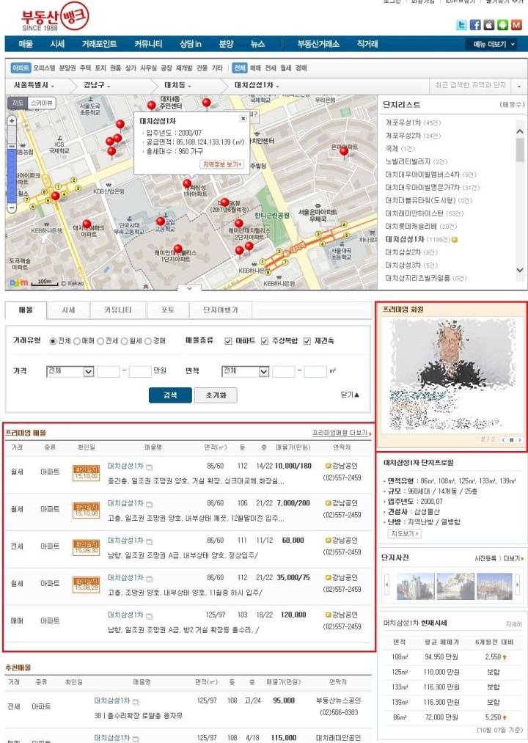Click the red map pin at 은마아파트
This screenshot has height=743, width=528.
[344, 152]
